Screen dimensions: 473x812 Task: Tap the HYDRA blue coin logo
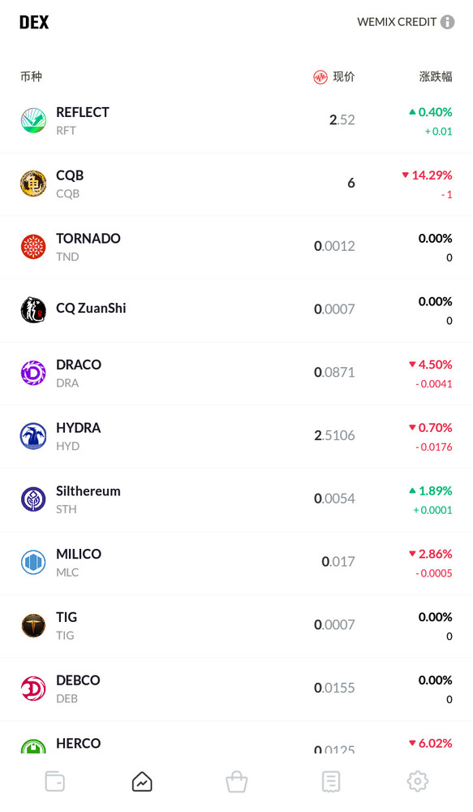[x=33, y=436]
